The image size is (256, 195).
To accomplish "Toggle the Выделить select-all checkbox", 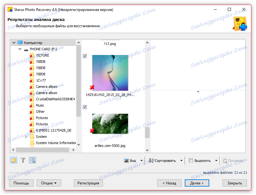I will (x=191, y=161).
